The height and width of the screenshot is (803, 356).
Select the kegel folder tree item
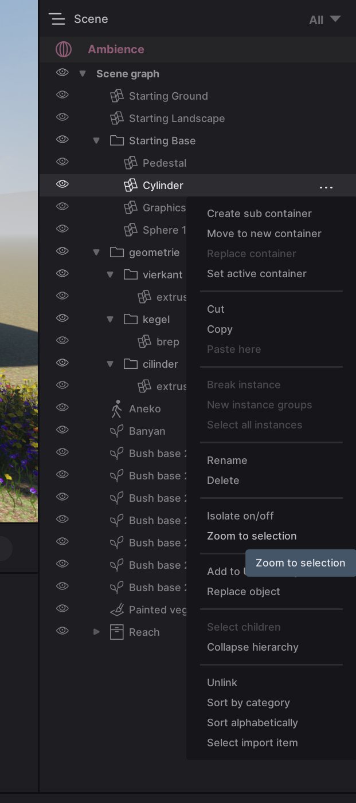coord(156,320)
